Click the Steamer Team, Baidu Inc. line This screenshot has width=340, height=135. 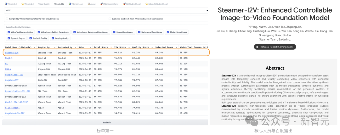[275, 39]
